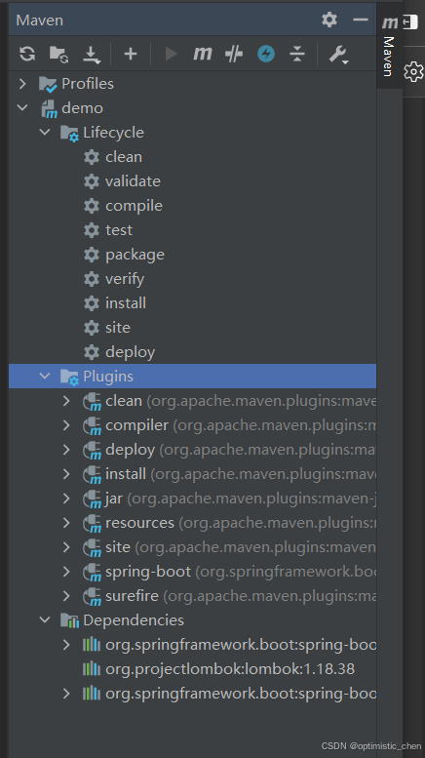This screenshot has width=425, height=758.
Task: Expand last spring-boot dependency
Action: [66, 694]
